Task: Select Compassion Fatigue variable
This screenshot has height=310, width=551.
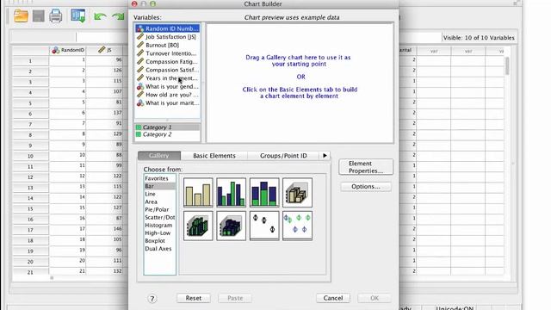Action: (168, 61)
